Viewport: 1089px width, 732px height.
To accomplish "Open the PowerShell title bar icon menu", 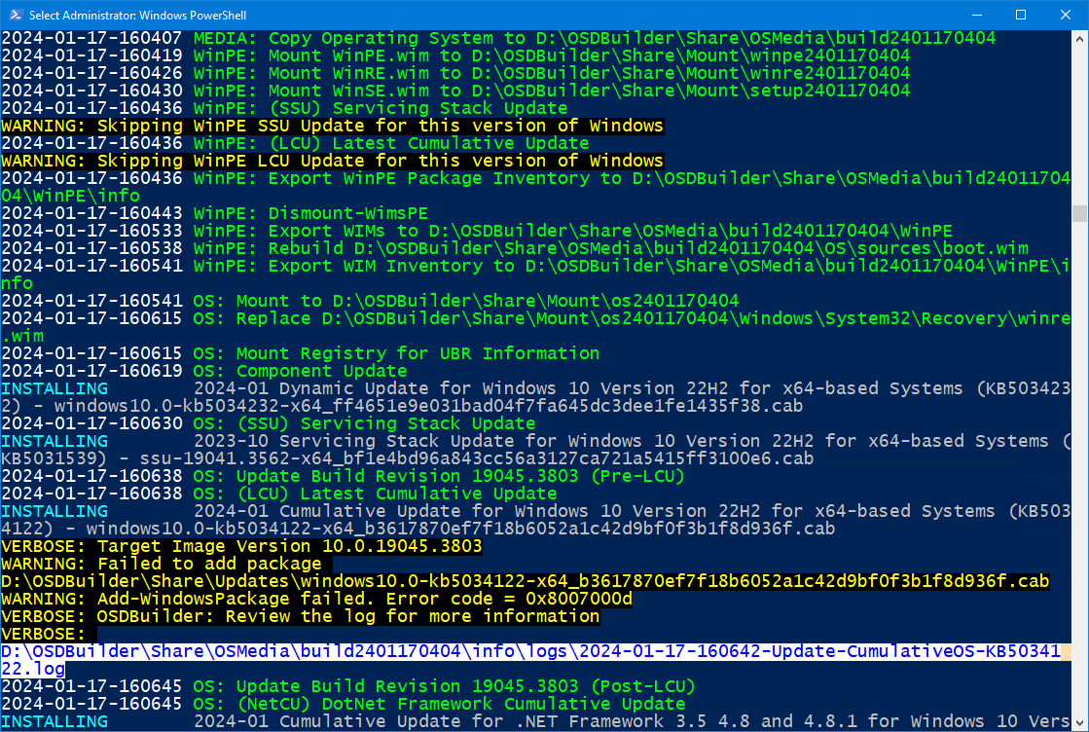I will tap(16, 15).
